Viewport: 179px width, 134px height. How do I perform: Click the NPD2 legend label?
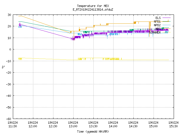tap(157, 25)
